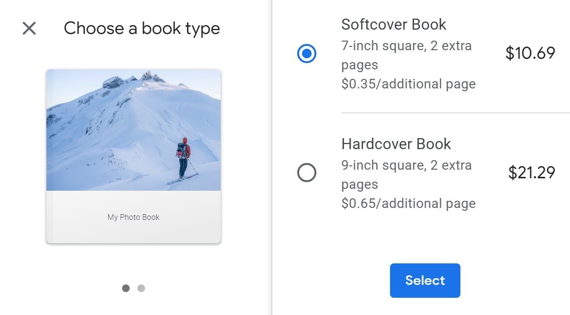Image resolution: width=570 pixels, height=315 pixels.
Task: Click the $0.65/additional page text
Action: coord(409,203)
